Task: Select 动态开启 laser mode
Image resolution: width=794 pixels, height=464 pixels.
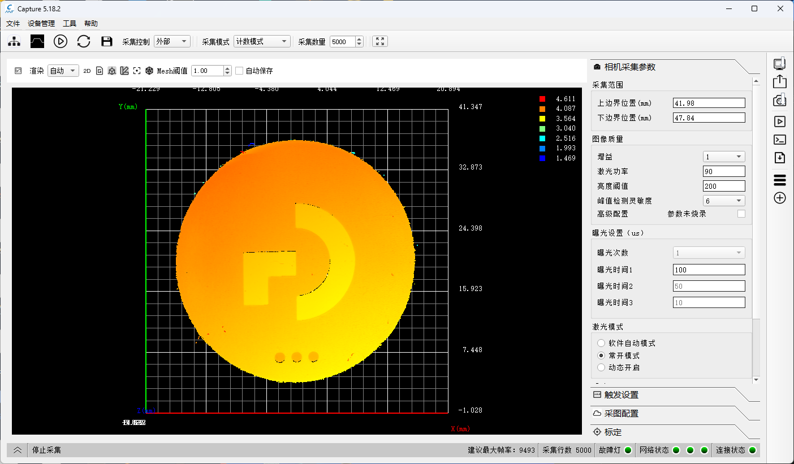Action: (x=601, y=367)
